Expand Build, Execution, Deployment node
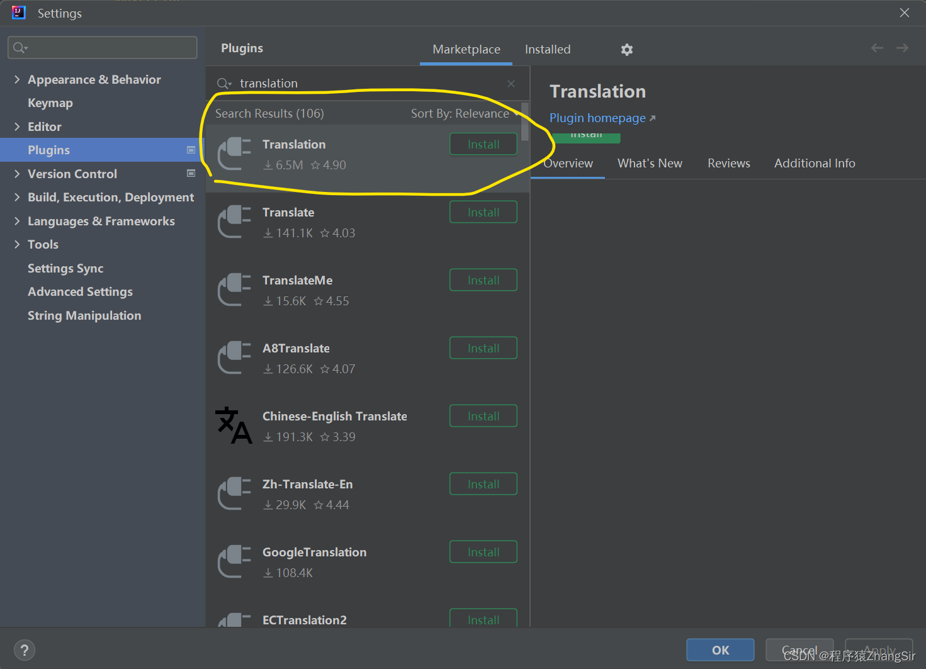 pos(17,197)
